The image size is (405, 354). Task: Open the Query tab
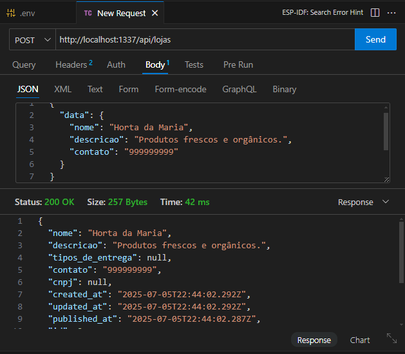point(24,64)
